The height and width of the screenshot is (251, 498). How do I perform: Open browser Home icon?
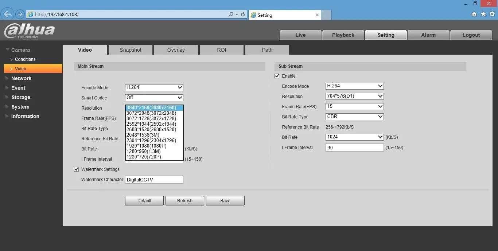(x=474, y=14)
